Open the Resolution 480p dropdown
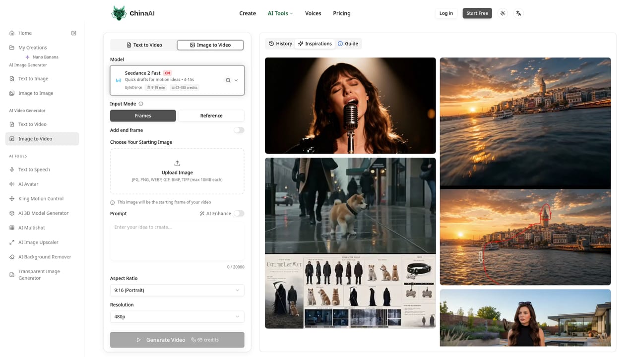 click(x=177, y=316)
